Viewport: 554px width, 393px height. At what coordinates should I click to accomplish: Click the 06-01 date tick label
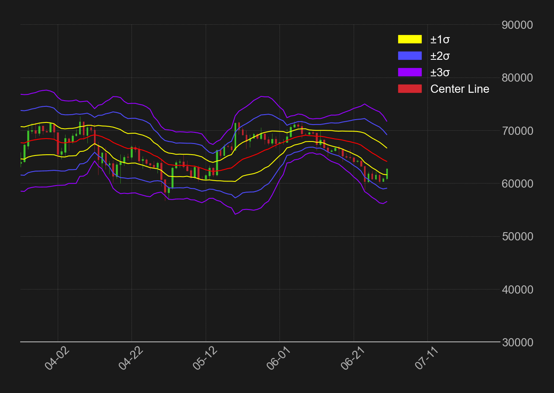click(x=279, y=358)
